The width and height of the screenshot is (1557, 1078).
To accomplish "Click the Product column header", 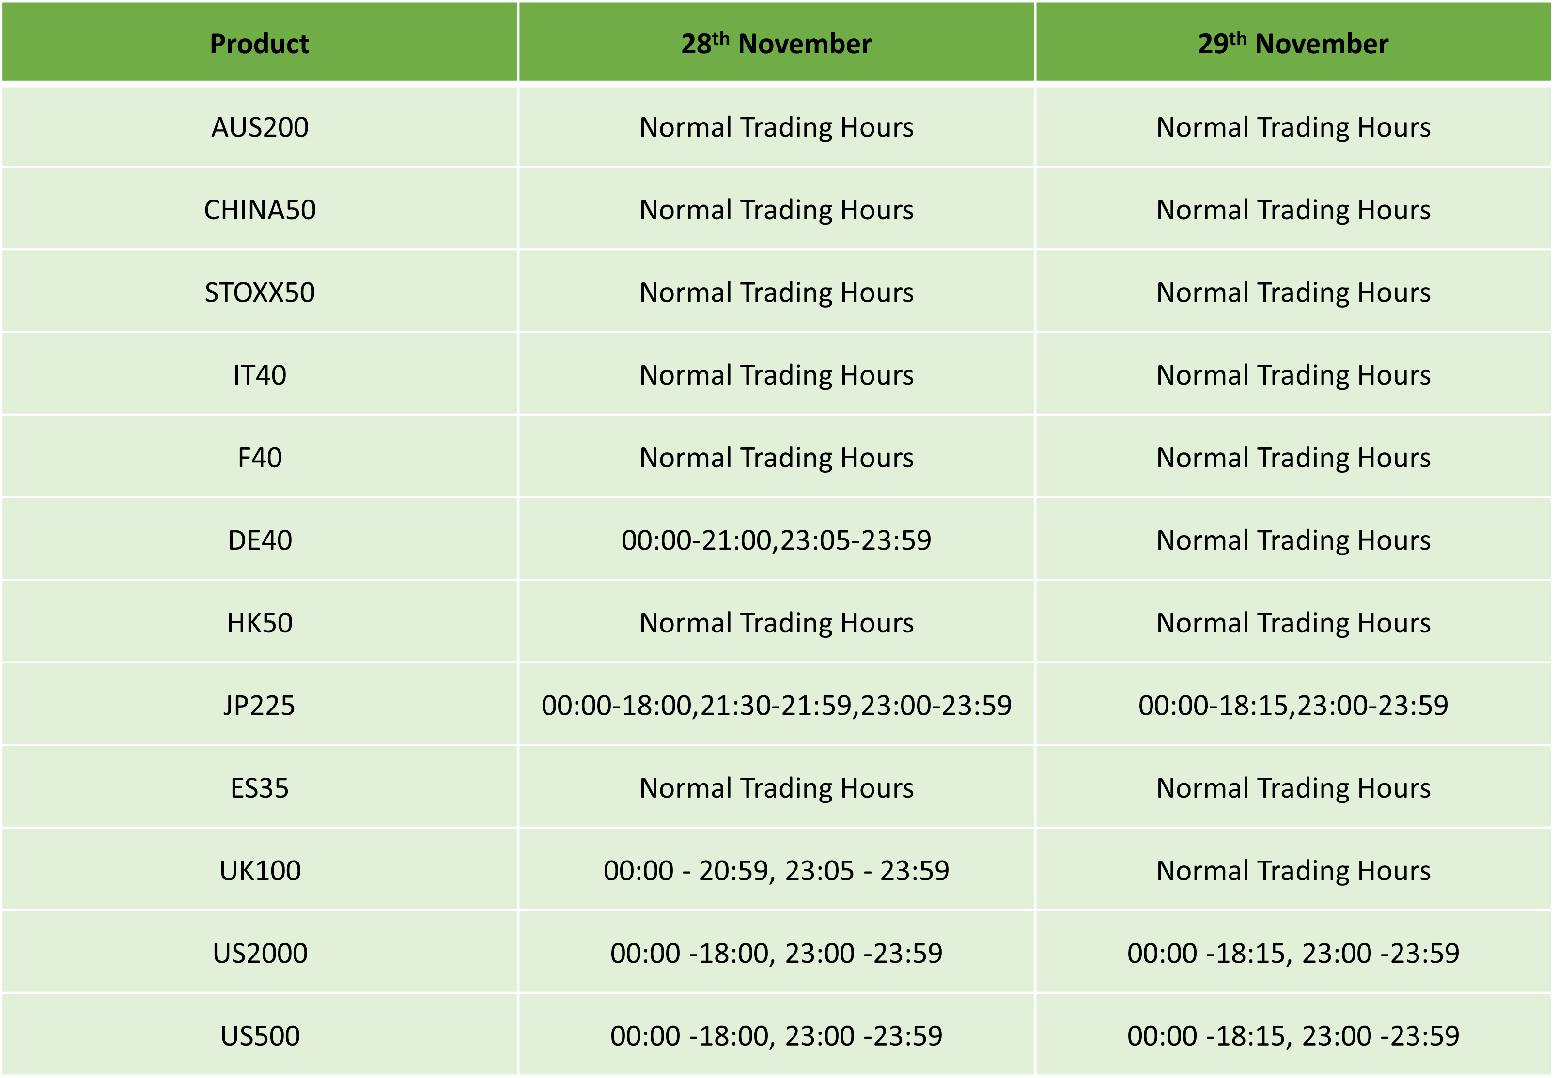I will pyautogui.click(x=259, y=43).
